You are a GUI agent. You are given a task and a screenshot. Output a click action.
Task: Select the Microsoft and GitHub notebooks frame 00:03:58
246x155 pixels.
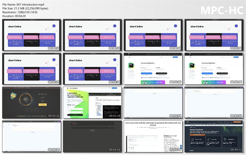153,136
